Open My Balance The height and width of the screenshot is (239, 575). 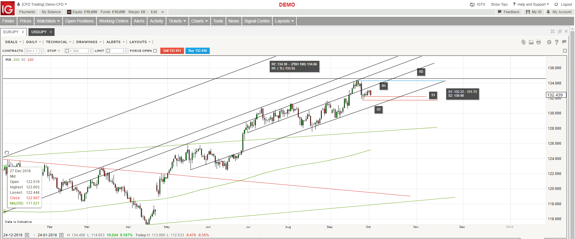click(51, 12)
